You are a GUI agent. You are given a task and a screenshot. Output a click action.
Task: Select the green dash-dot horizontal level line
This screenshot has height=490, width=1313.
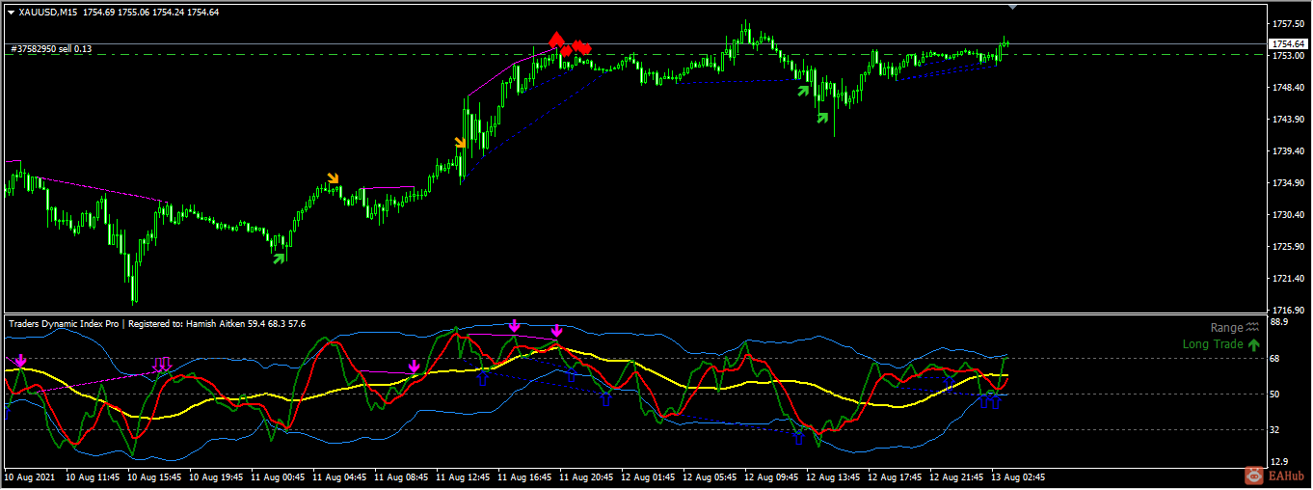634,54
